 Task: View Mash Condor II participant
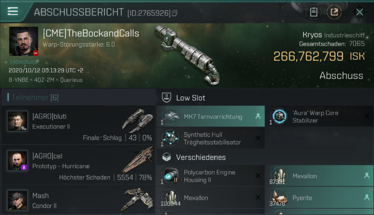pyautogui.click(x=78, y=199)
